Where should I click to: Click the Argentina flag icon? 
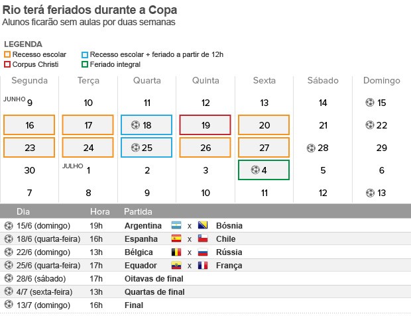tap(176, 225)
